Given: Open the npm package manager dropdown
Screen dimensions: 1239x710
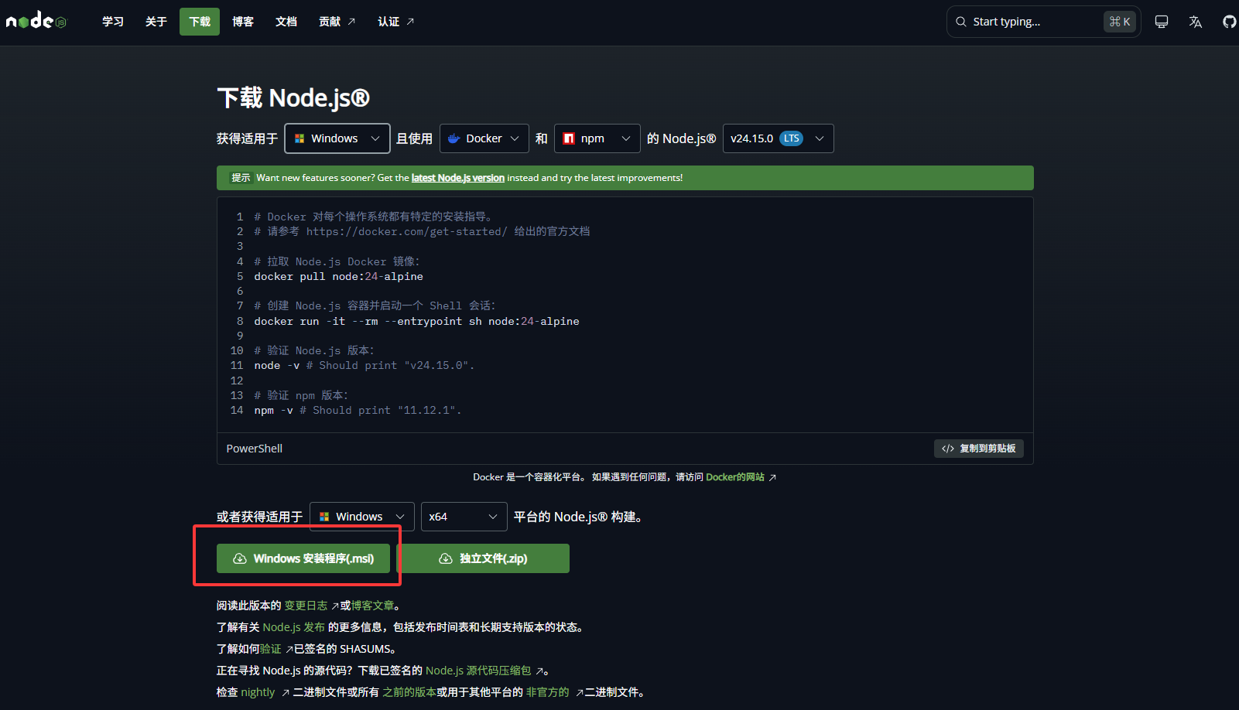Looking at the screenshot, I should 597,138.
